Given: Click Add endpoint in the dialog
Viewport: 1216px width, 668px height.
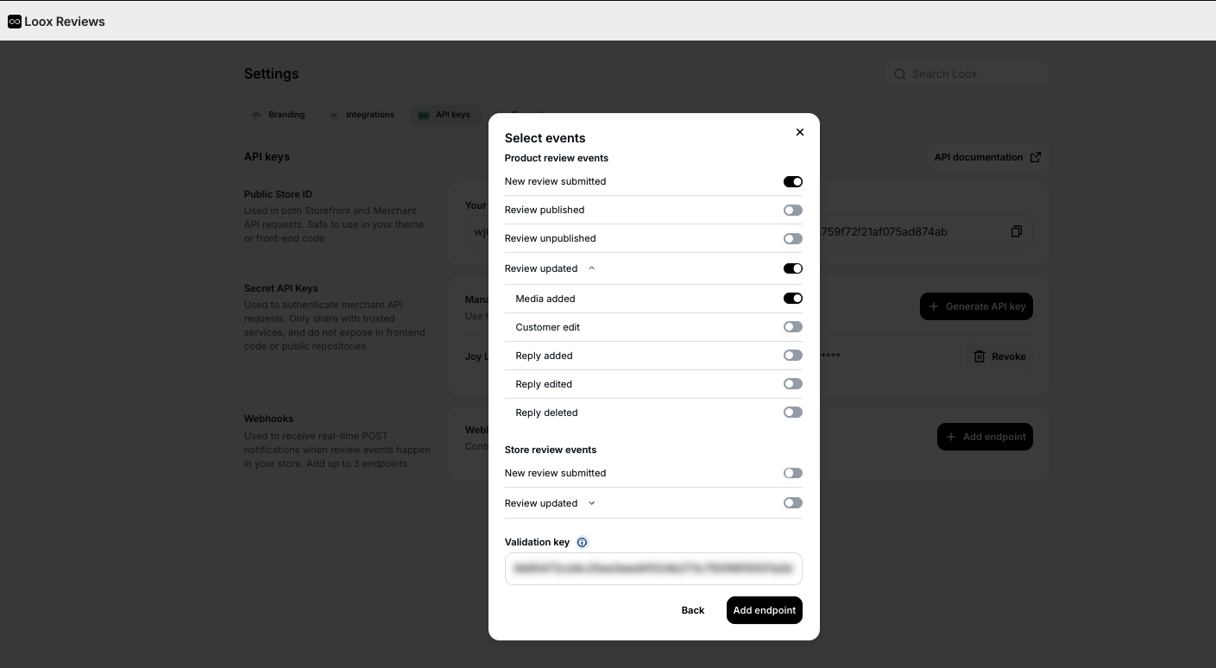Looking at the screenshot, I should pos(765,610).
